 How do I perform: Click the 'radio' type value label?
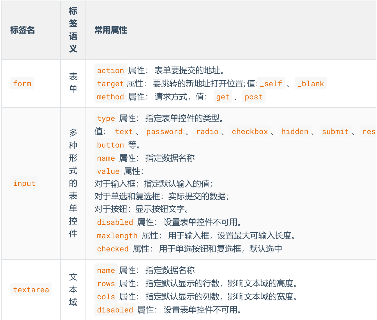click(x=207, y=132)
